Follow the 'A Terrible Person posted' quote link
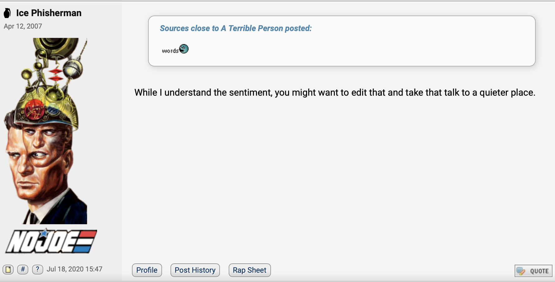This screenshot has width=555, height=282. 236,28
